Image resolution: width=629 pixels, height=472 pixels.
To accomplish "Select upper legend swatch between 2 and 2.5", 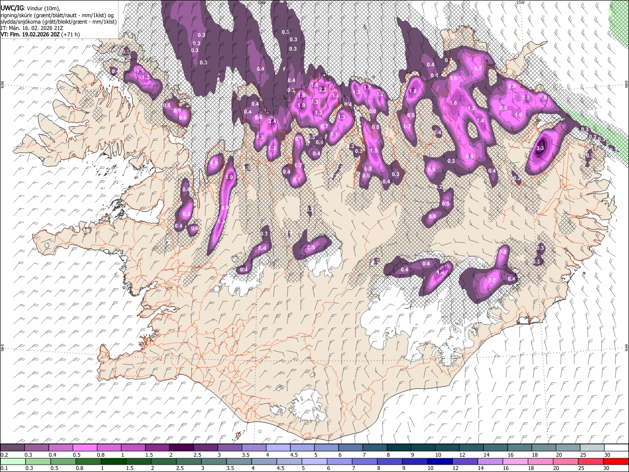I will pos(181,447).
